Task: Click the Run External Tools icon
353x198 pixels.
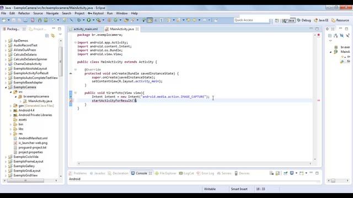Action: click(98, 20)
